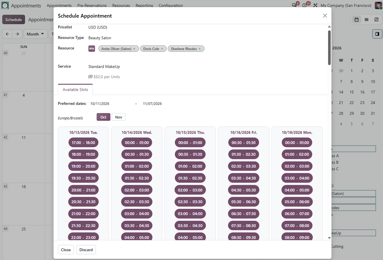The image size is (383, 260).
Task: Click the 'any' resource badge
Action: 92,48
